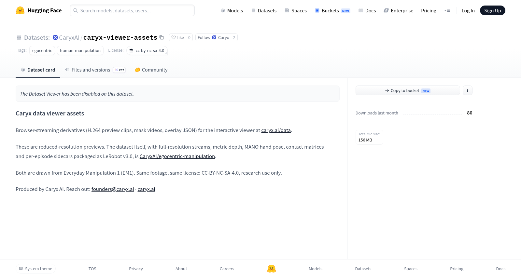Focus the search models, datasets, users field
Image resolution: width=521 pixels, height=280 pixels.
132,10
